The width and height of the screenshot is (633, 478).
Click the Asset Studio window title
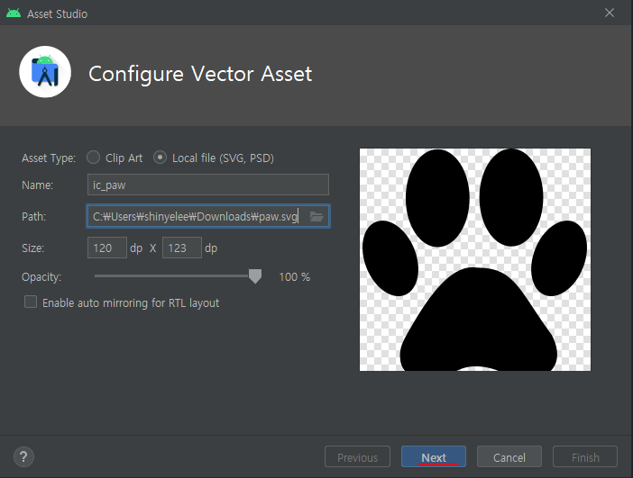click(x=58, y=14)
